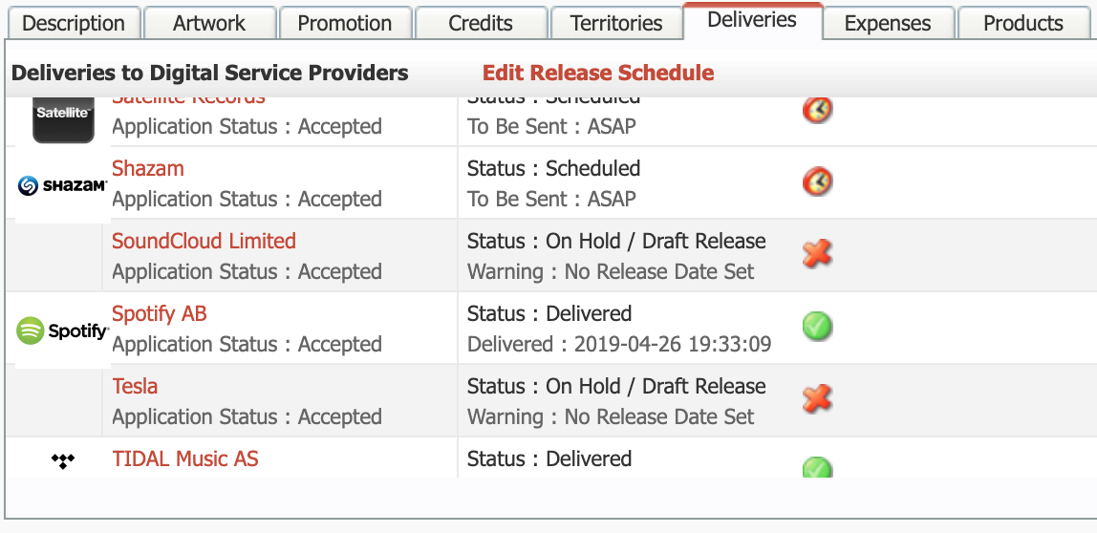
Task: Click the Spotify logo icon
Action: point(62,331)
